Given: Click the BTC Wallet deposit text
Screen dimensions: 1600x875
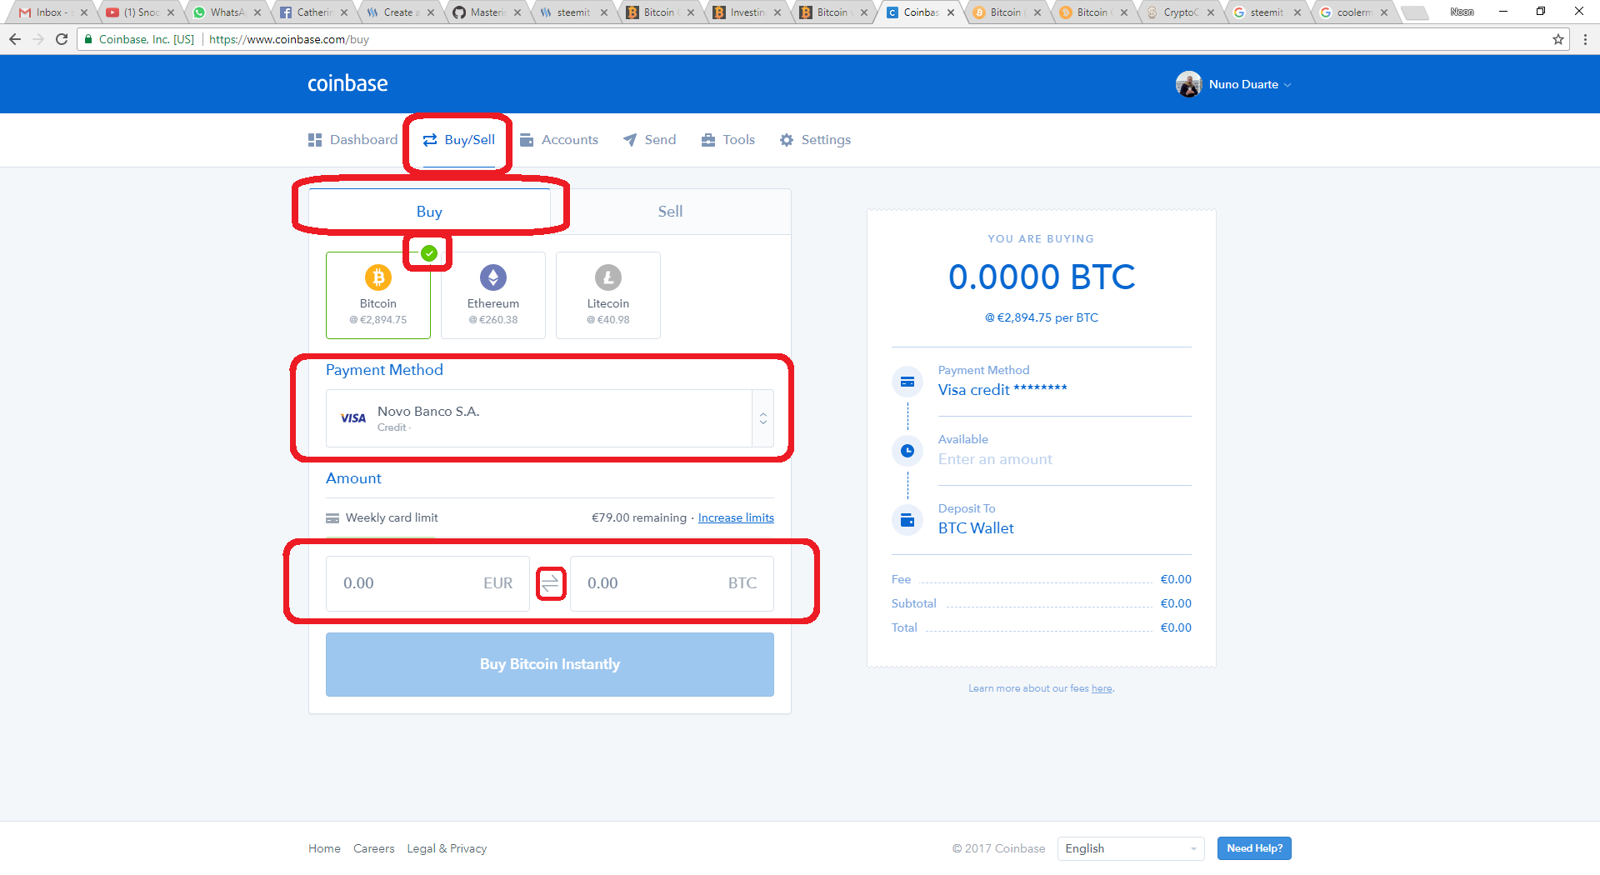Looking at the screenshot, I should (976, 528).
